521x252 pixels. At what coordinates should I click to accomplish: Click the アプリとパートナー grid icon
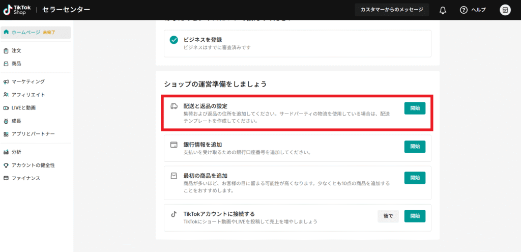pos(6,134)
